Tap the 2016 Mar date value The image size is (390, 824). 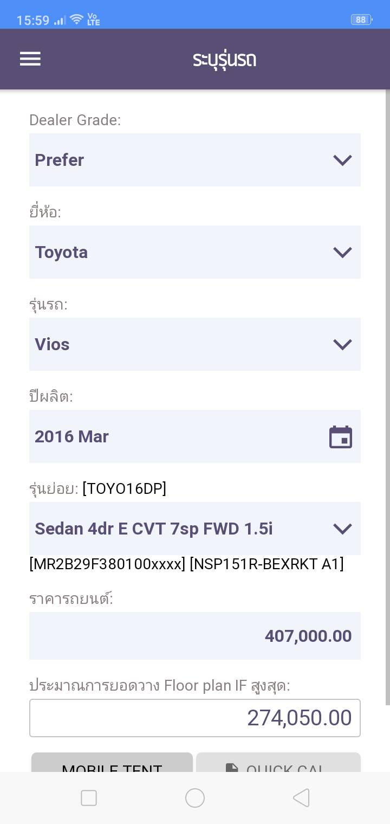(72, 437)
